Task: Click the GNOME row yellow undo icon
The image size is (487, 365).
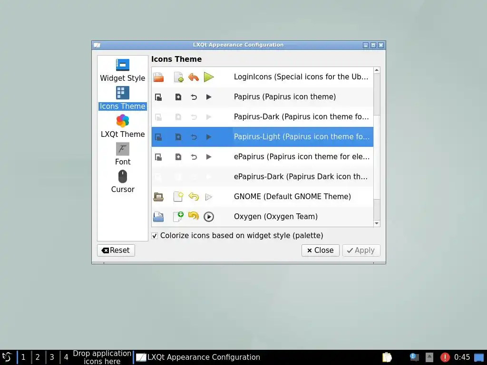Action: click(x=194, y=197)
